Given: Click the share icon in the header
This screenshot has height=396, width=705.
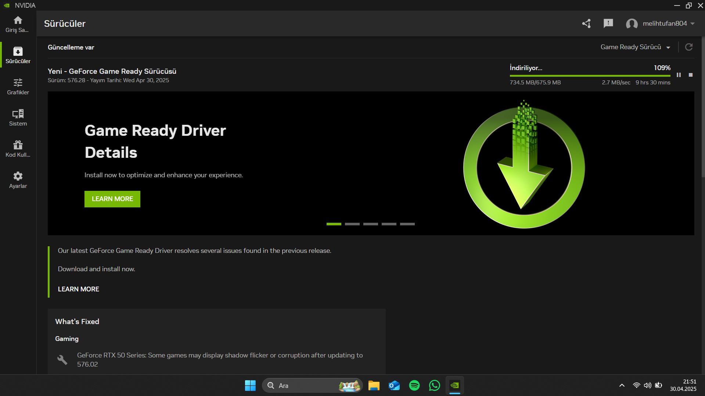Looking at the screenshot, I should click(x=586, y=23).
